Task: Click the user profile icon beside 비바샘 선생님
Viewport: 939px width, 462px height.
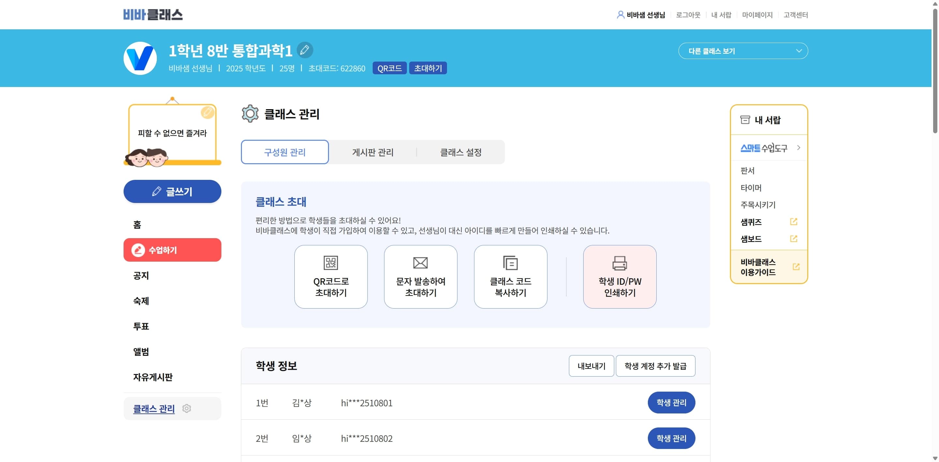Action: point(620,15)
